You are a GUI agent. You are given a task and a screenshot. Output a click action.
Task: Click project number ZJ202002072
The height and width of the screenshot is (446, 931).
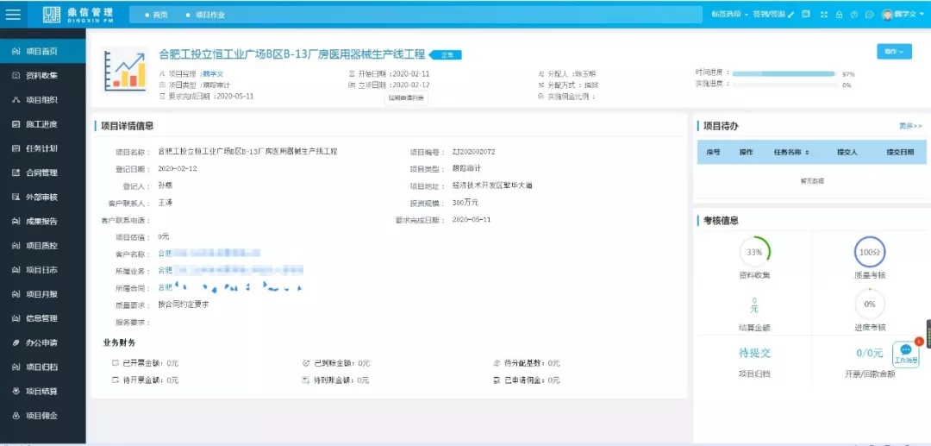coord(474,152)
